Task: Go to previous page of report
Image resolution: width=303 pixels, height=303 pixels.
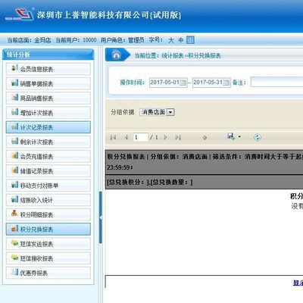Action: (126, 137)
